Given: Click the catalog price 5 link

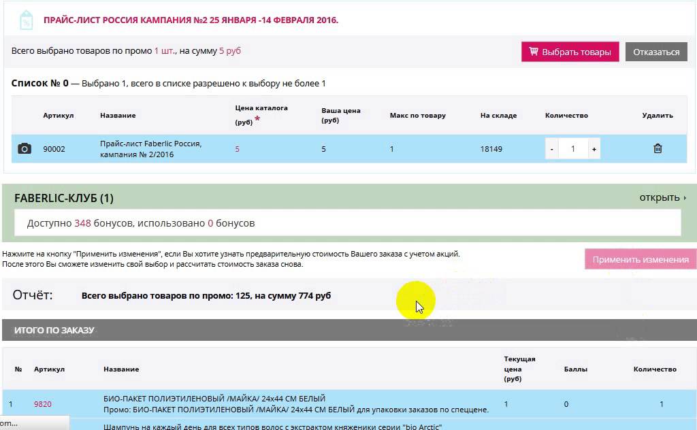Looking at the screenshot, I should pyautogui.click(x=237, y=149).
